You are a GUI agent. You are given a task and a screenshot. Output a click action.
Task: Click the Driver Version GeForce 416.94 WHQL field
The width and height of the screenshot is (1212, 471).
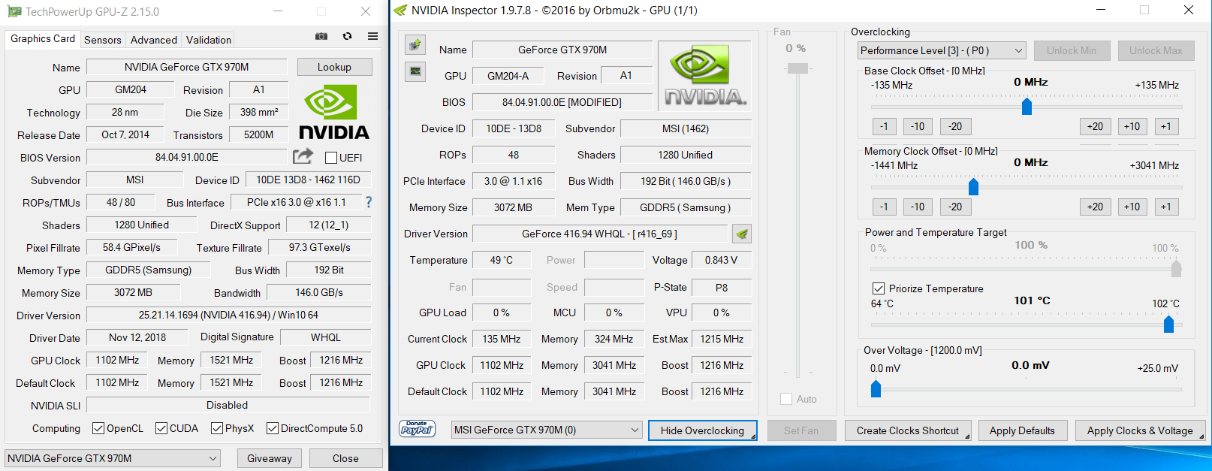[x=600, y=234]
